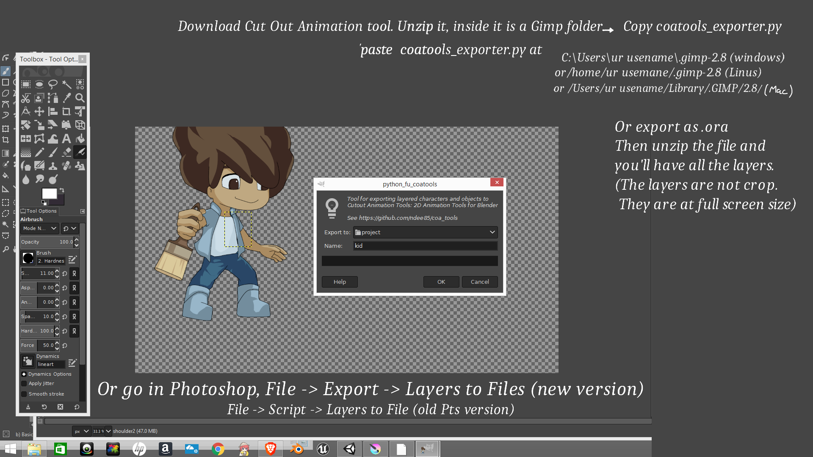813x457 pixels.
Task: Open the Windows Start button
Action: pyautogui.click(x=10, y=449)
